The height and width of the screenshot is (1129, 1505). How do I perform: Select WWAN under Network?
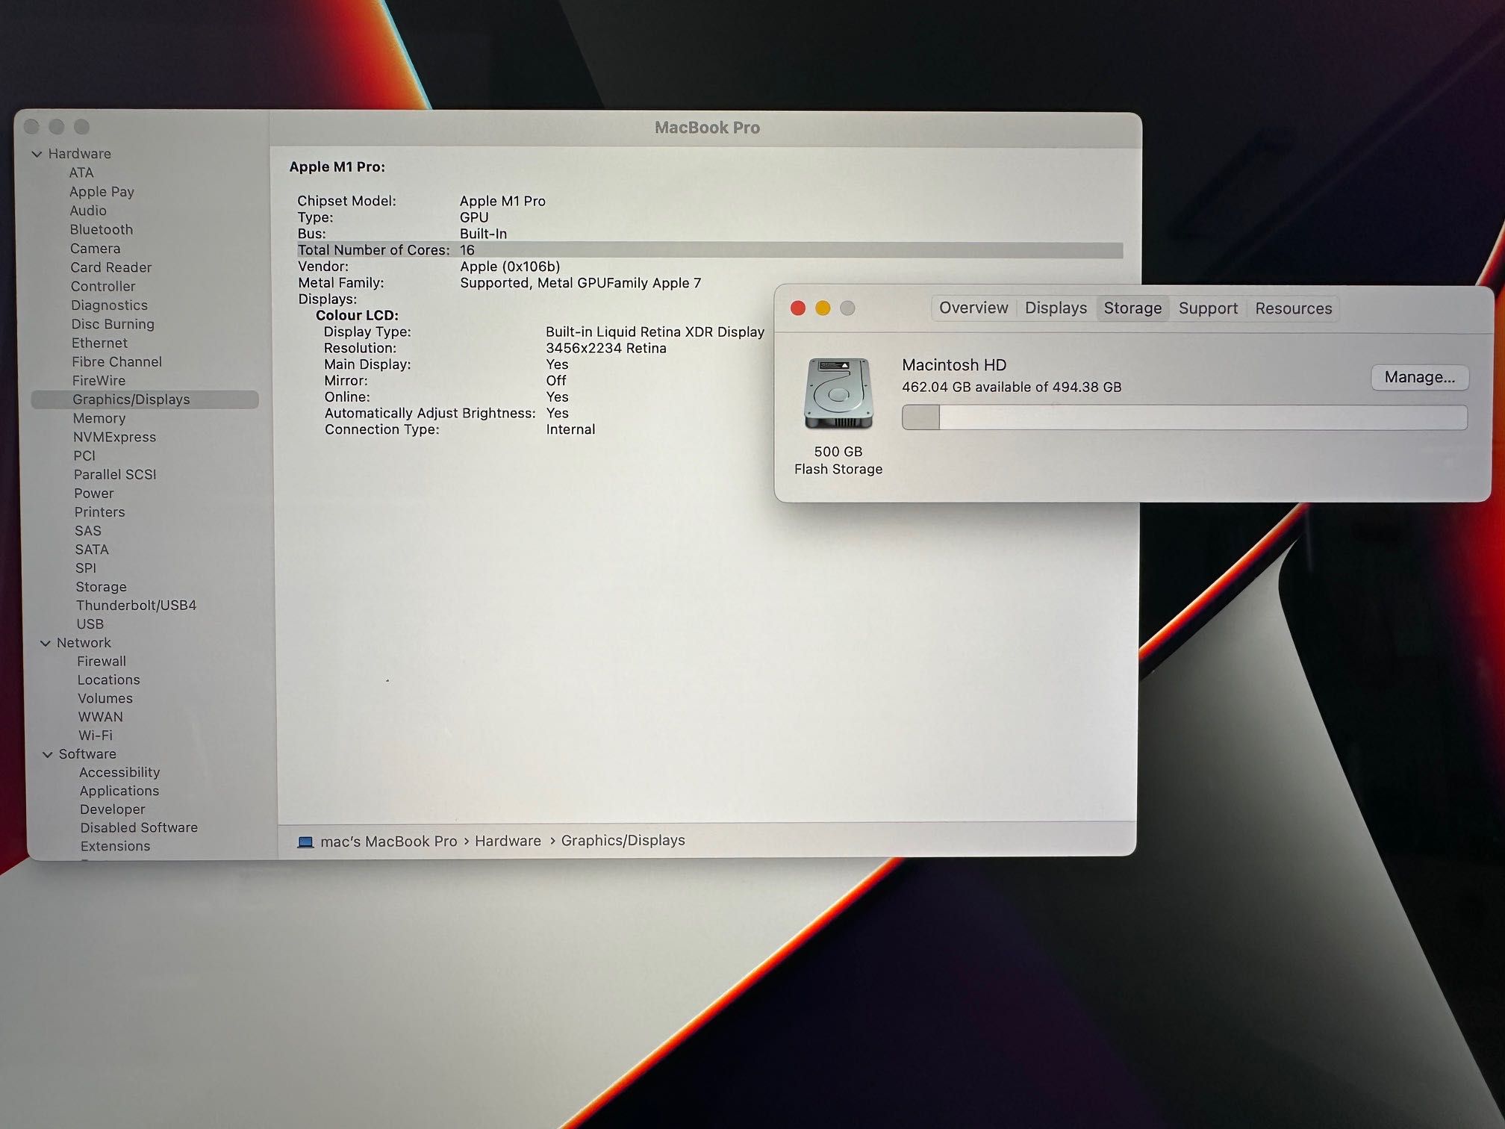tap(101, 717)
